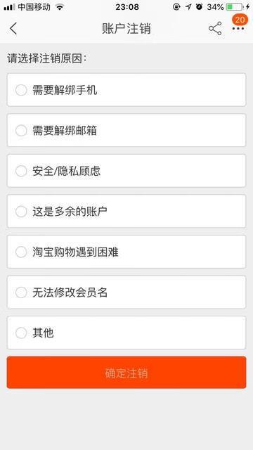Tap the 账户注销 page title
The image size is (253, 450).
(126, 29)
